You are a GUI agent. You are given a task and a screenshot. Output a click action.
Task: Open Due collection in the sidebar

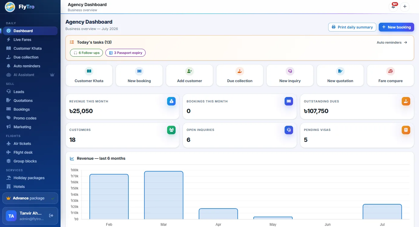point(30,57)
